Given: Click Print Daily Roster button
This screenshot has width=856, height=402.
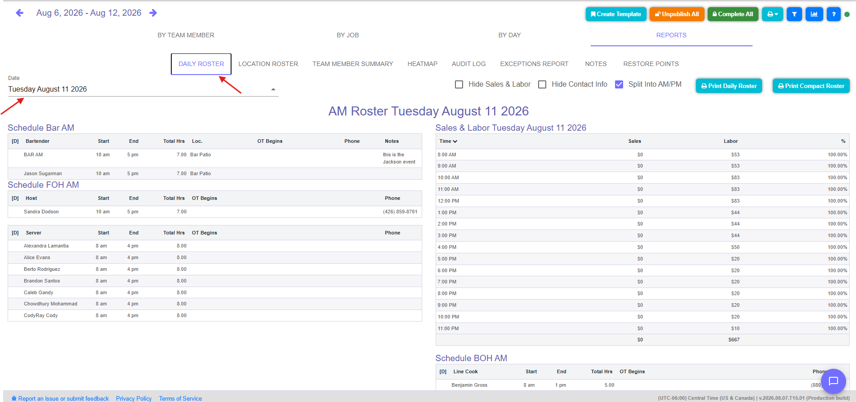Looking at the screenshot, I should 729,86.
